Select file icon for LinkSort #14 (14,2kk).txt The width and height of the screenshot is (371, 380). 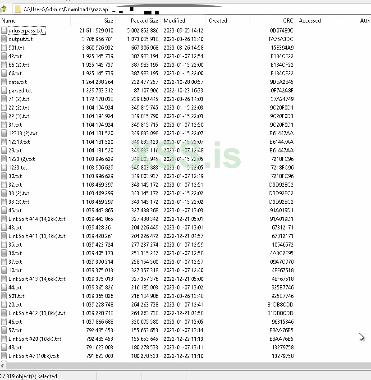[4, 219]
